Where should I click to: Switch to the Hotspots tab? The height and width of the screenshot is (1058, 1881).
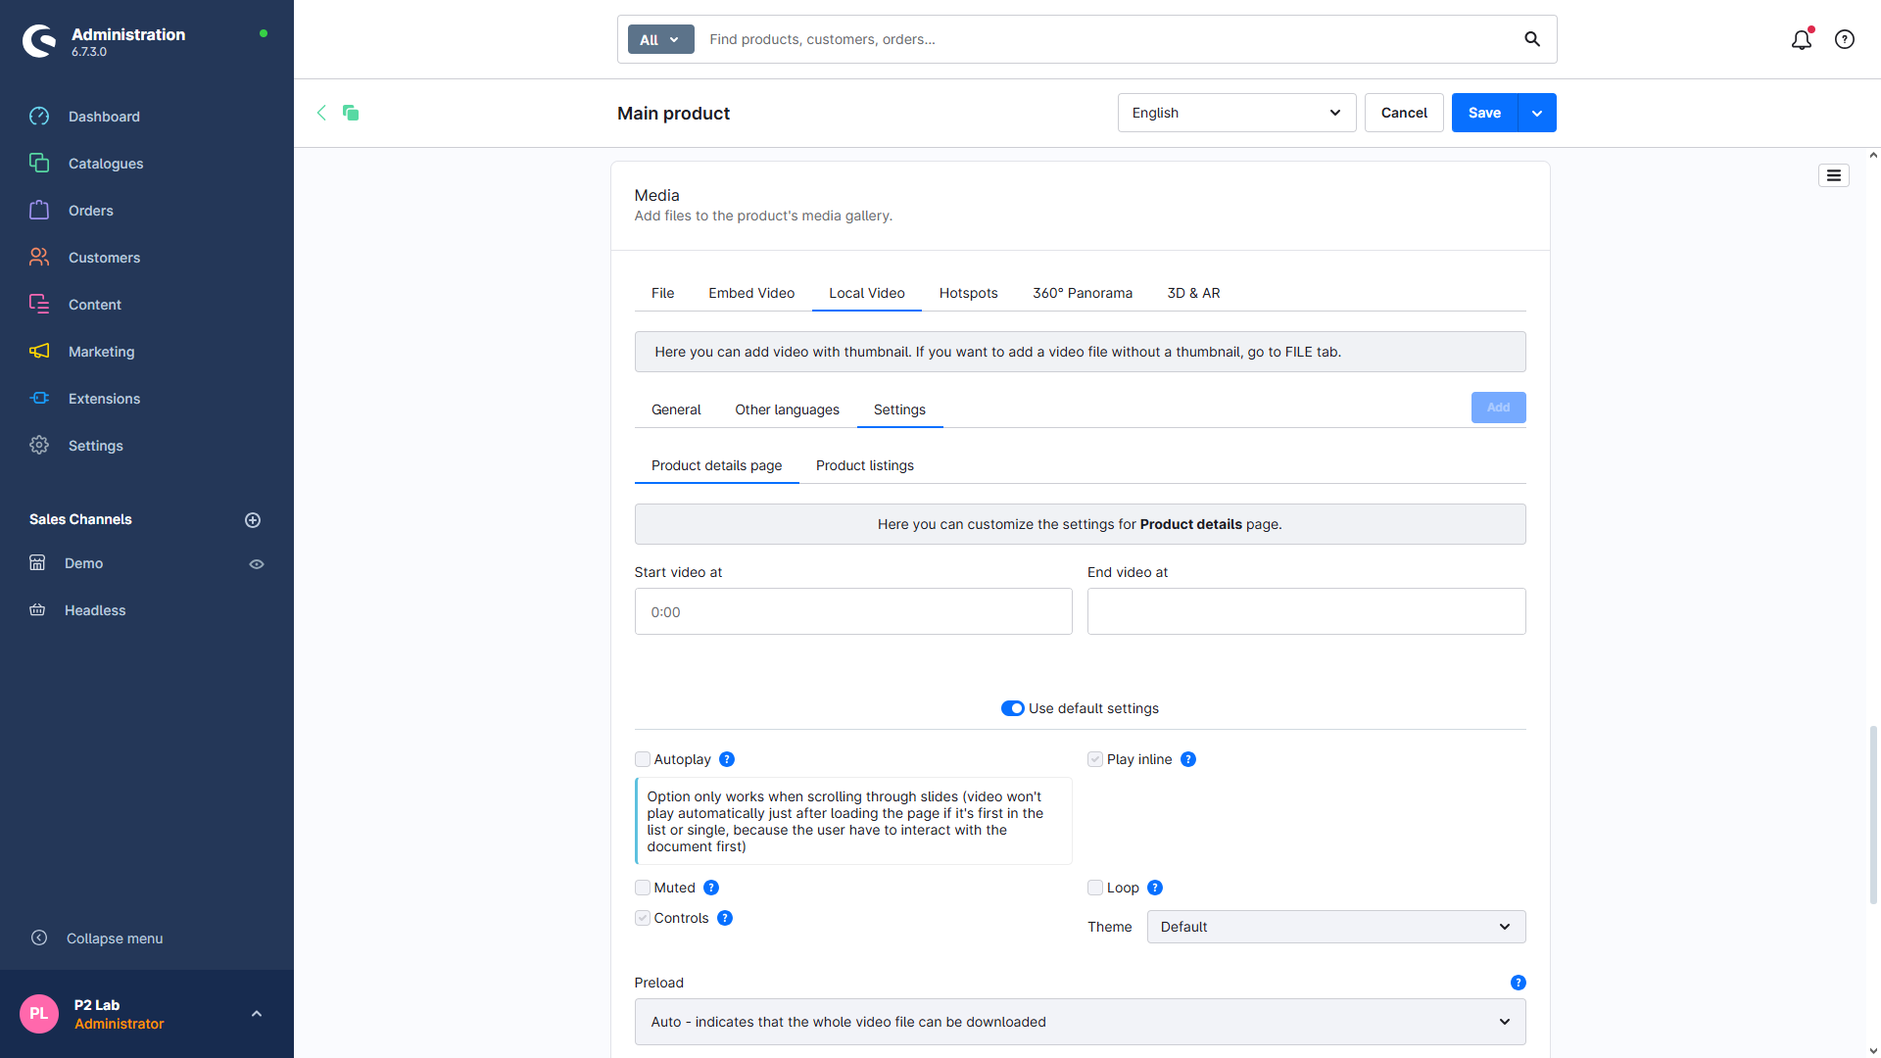click(968, 293)
